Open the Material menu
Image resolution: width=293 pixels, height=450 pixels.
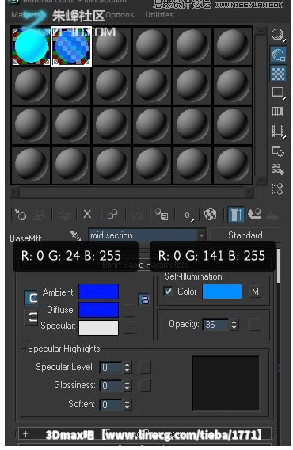[x=28, y=15]
